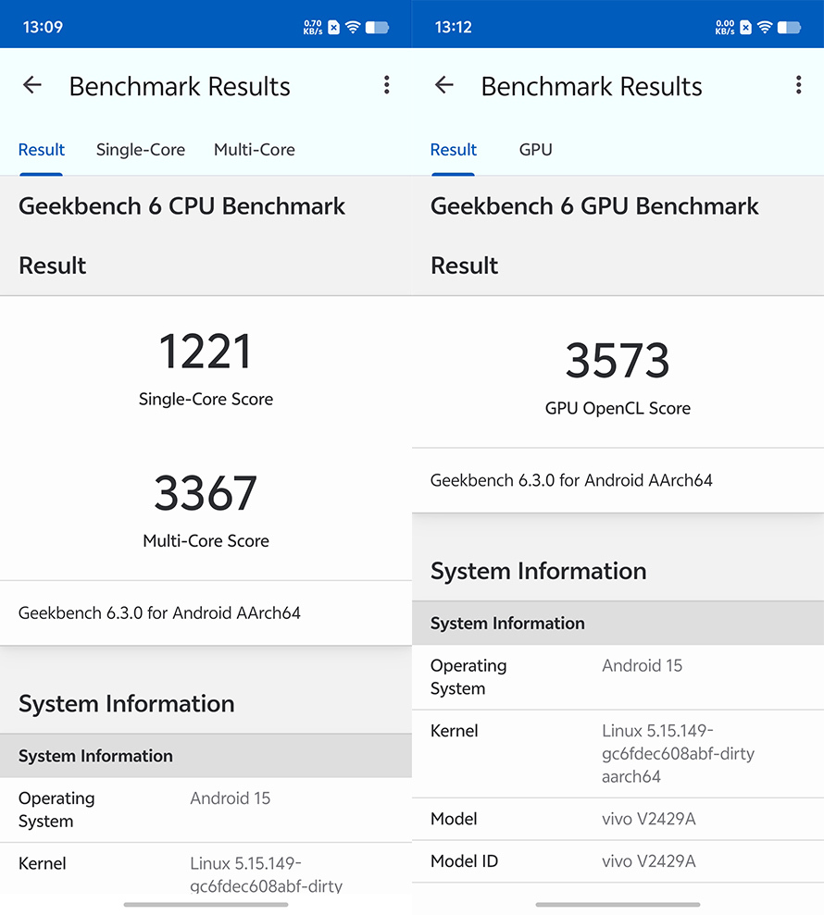Tap back arrow in GPU benchmark screen
The image size is (824, 915).
tap(444, 86)
